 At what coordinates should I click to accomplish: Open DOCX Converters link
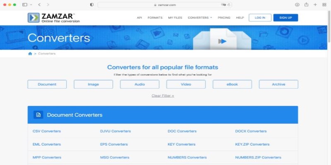251,131
